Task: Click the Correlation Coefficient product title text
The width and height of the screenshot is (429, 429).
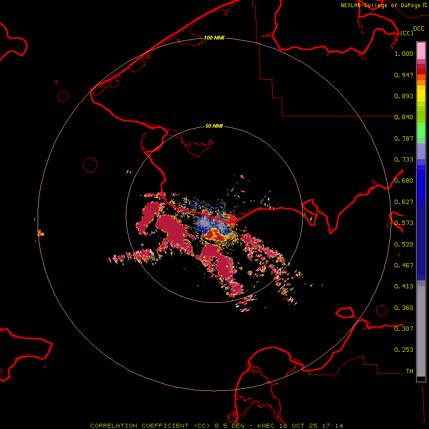Action: point(217,426)
